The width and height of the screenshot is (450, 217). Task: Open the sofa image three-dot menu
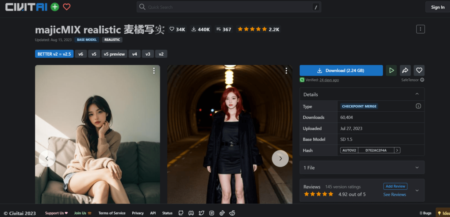tap(154, 71)
